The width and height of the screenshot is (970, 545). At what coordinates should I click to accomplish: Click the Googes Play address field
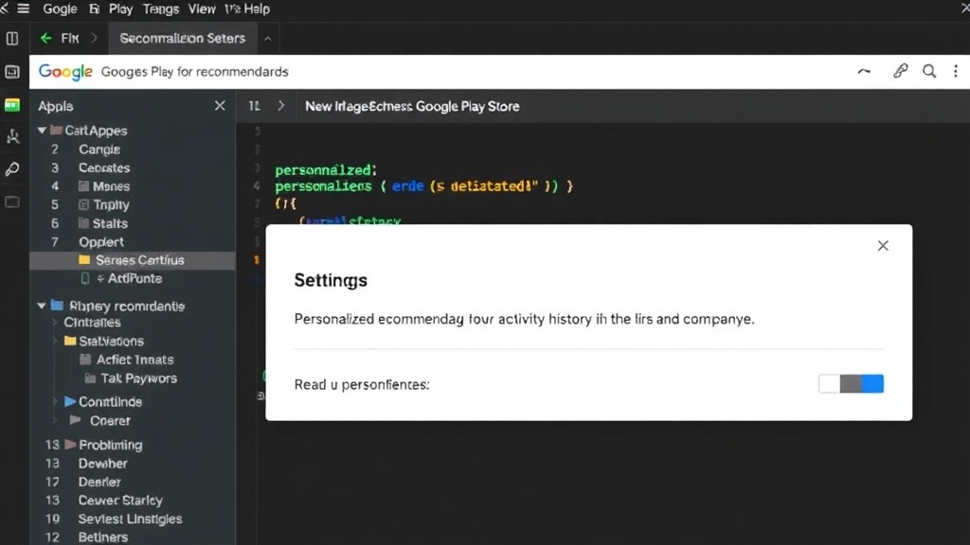coord(194,72)
